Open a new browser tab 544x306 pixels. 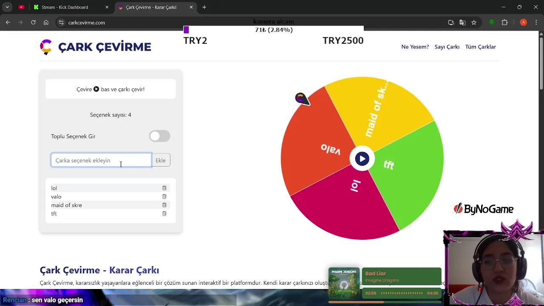pyautogui.click(x=204, y=7)
